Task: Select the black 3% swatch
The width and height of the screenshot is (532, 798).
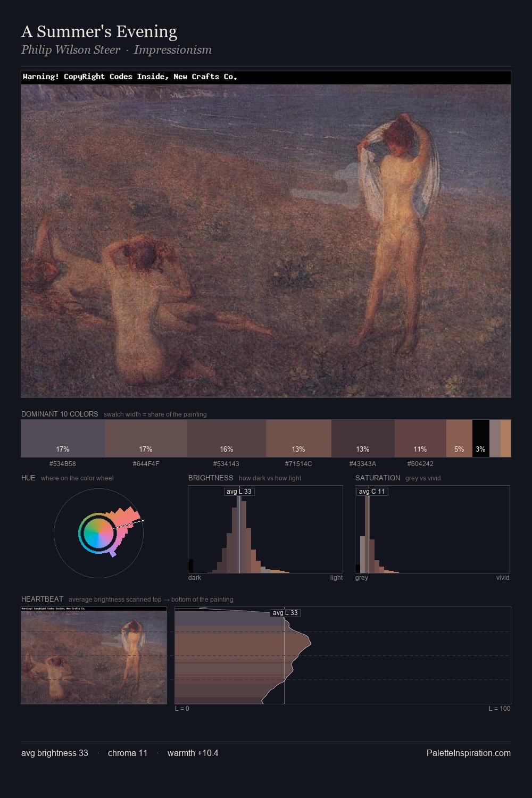Action: (x=480, y=438)
